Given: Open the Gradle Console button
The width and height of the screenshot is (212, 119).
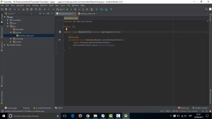Looking at the screenshot, I should (x=200, y=108).
